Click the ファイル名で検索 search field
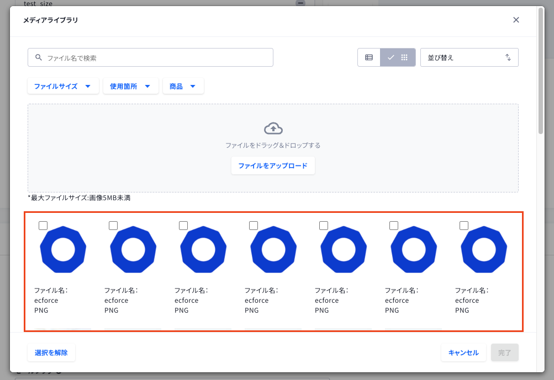The height and width of the screenshot is (380, 554). coord(150,57)
